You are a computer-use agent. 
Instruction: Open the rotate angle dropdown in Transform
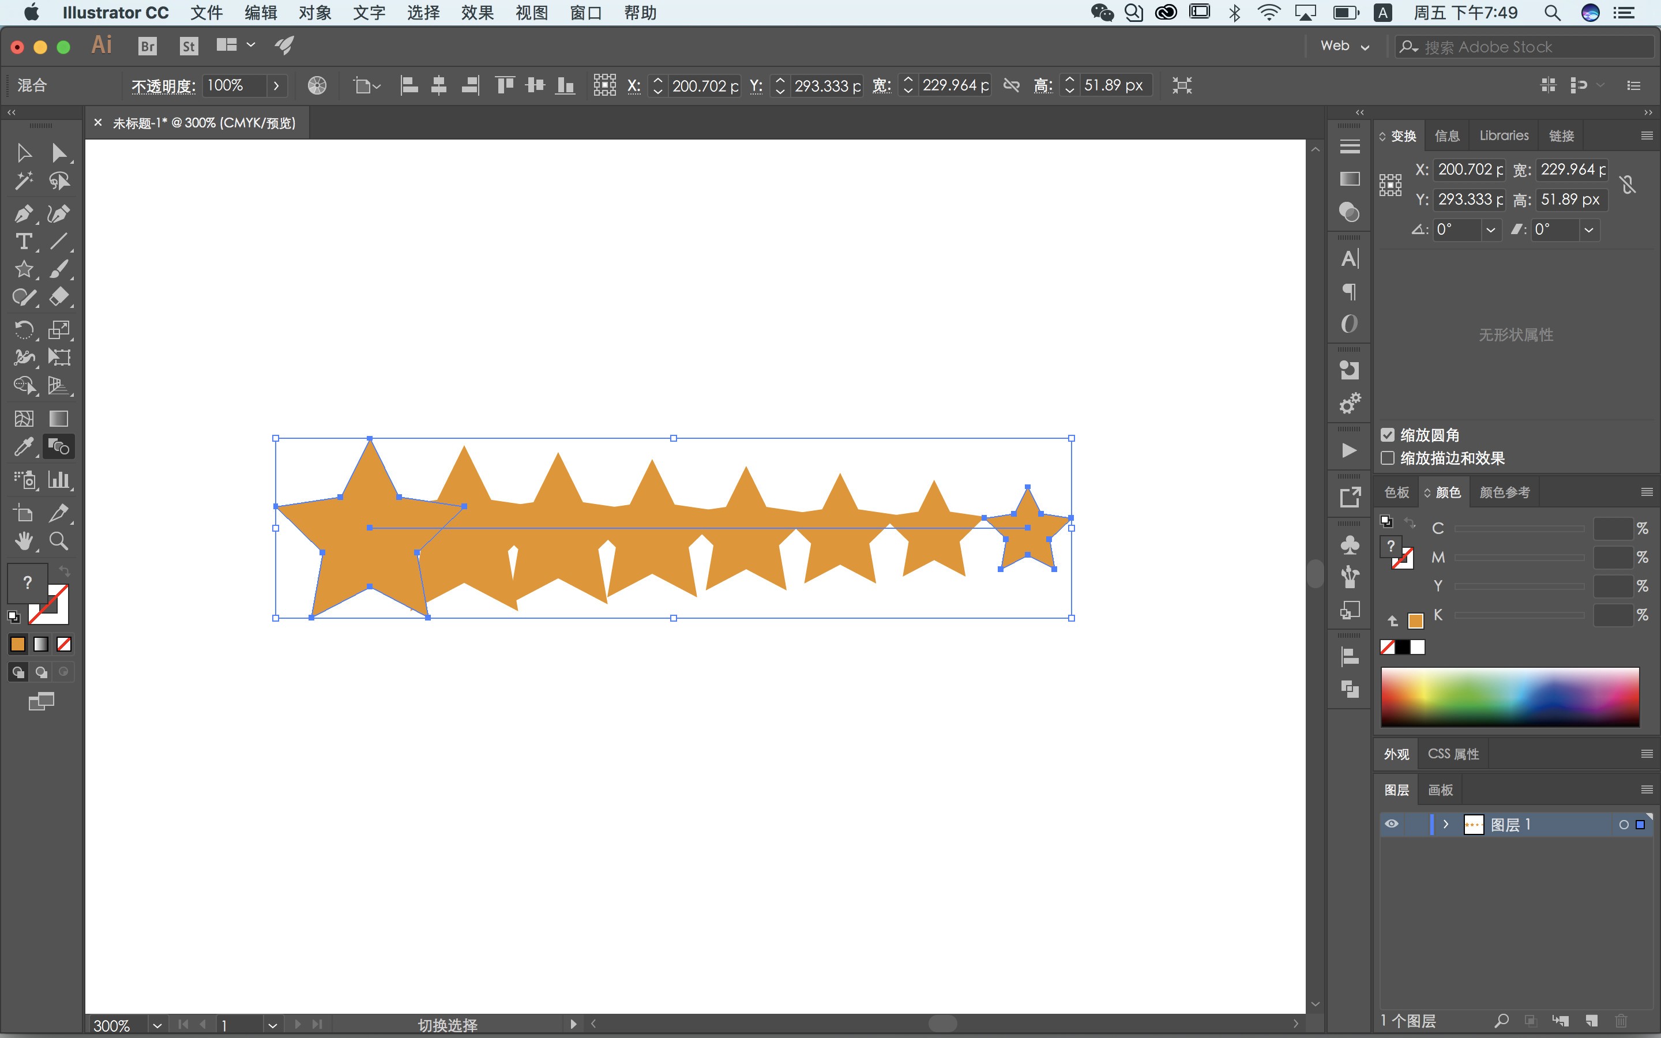tap(1490, 230)
